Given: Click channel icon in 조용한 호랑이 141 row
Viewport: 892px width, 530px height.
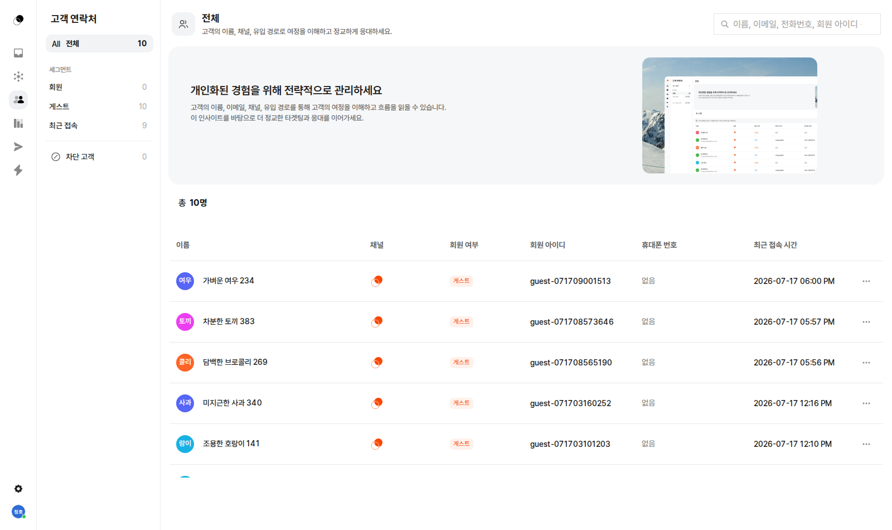Looking at the screenshot, I should (x=377, y=444).
